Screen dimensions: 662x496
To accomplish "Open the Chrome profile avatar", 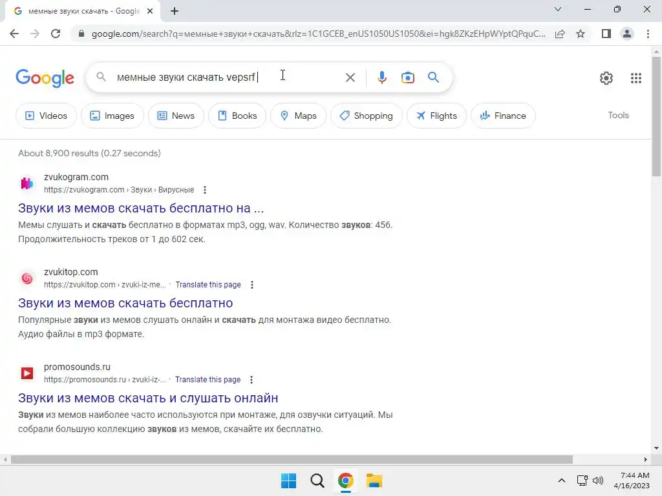I will [627, 34].
